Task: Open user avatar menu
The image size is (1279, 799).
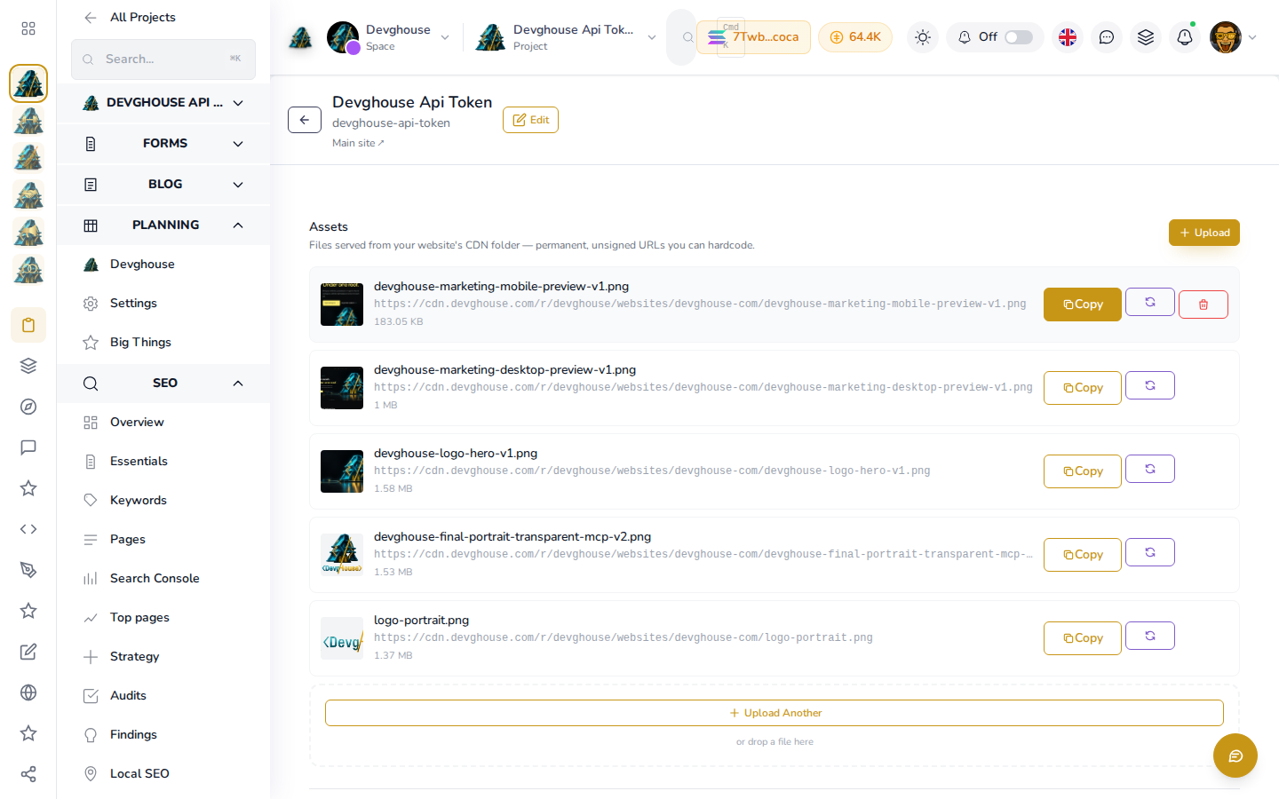Action: click(x=1226, y=37)
